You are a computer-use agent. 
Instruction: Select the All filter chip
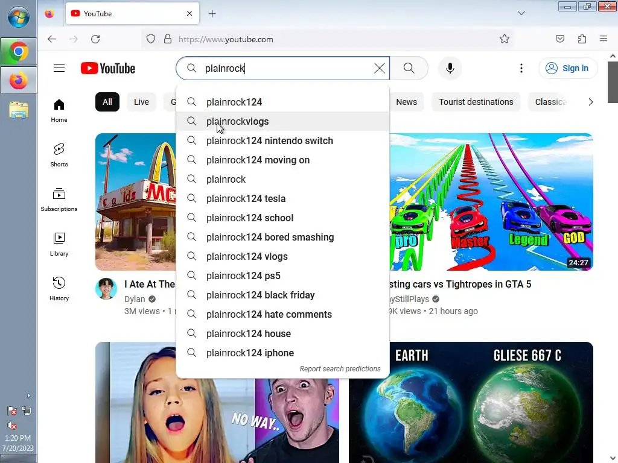pos(107,102)
